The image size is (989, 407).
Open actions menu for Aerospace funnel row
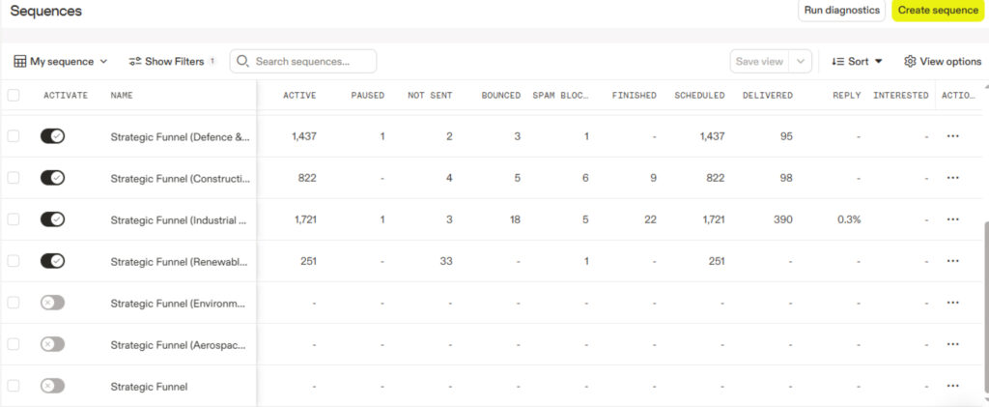pyautogui.click(x=952, y=344)
